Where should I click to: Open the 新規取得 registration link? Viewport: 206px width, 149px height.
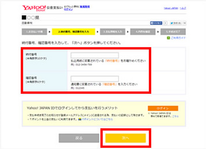(x=85, y=7)
